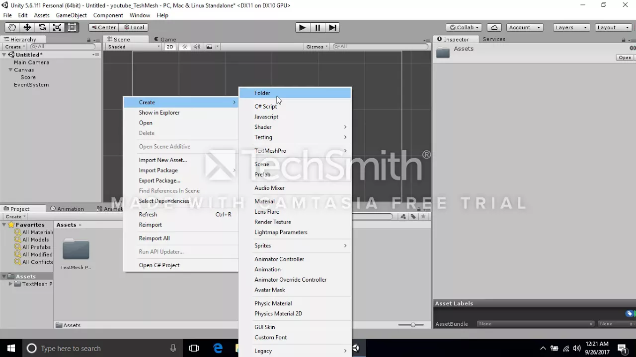
Task: Toggle pivot mode Center button
Action: tap(103, 27)
